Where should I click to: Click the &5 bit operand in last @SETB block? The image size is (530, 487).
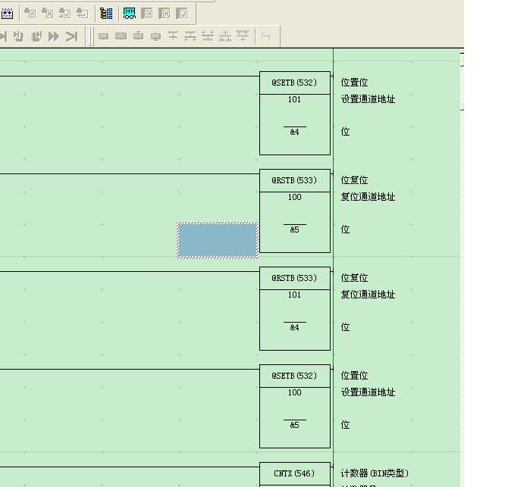point(294,425)
